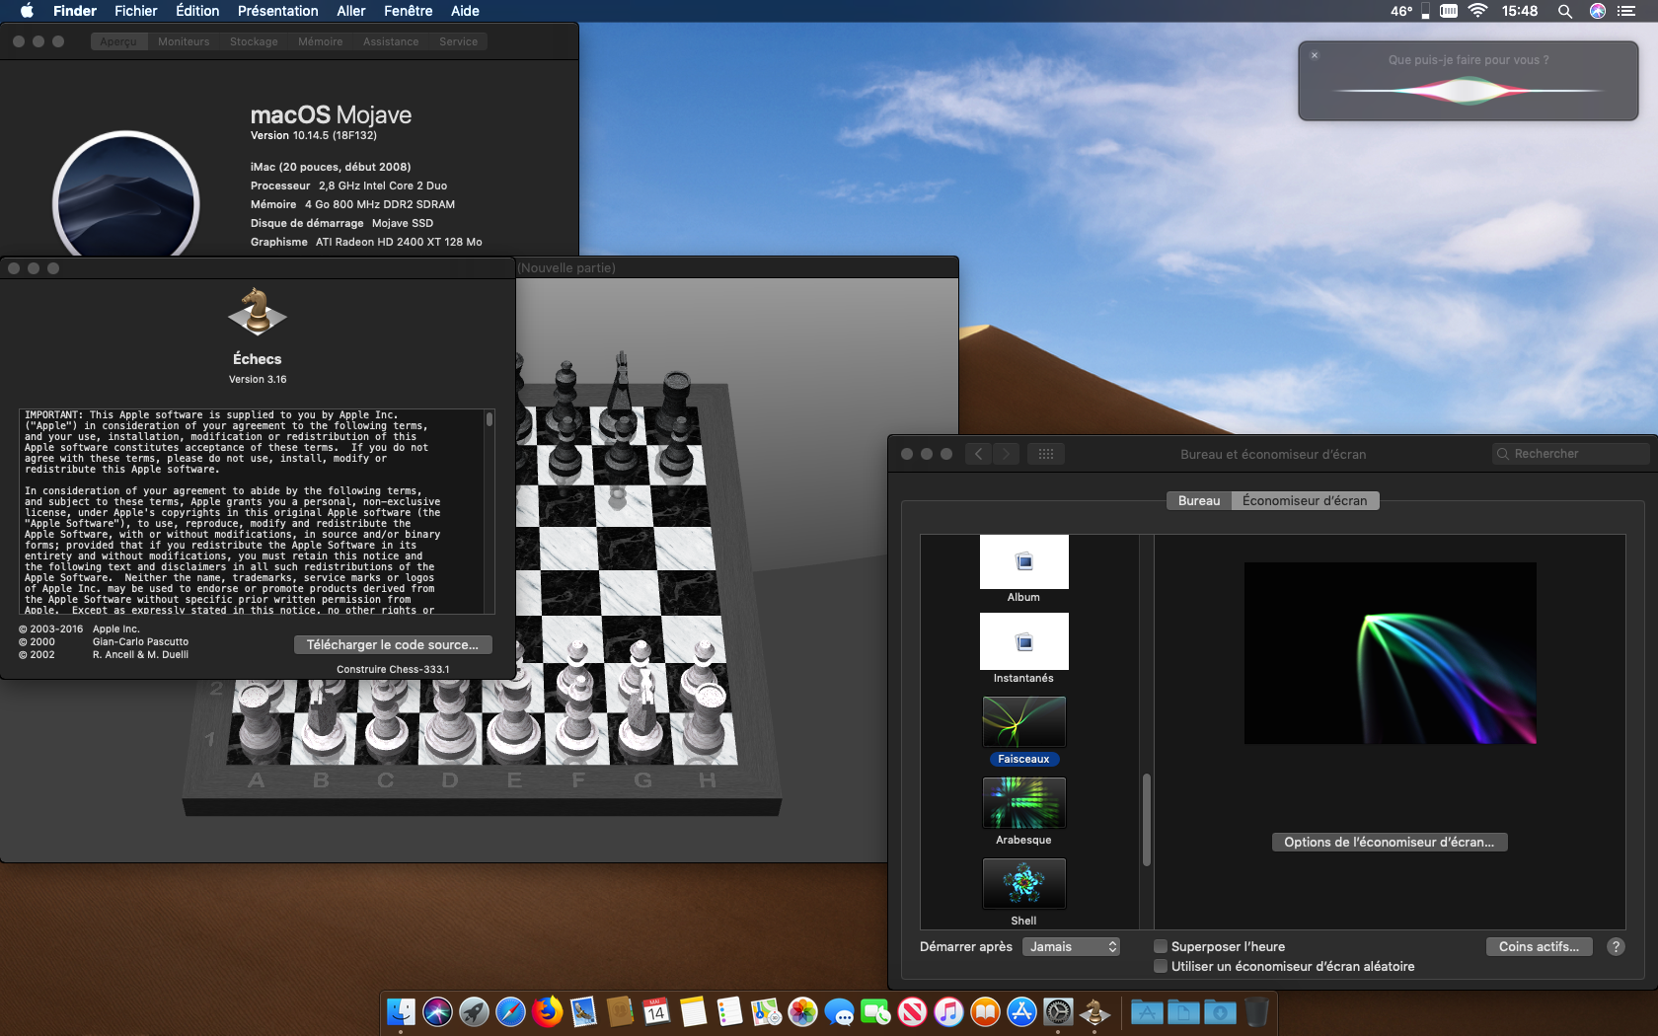Click the Chess license text scrollbar
Screen dimensions: 1658x1036
coord(489,419)
